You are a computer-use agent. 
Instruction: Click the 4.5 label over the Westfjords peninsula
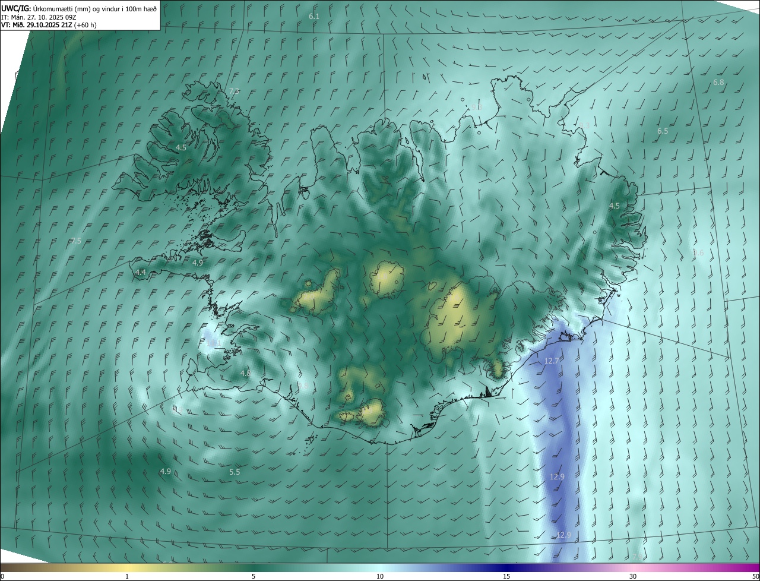click(181, 147)
